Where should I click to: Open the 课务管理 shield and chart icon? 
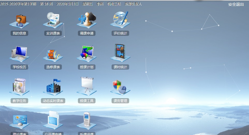[x=120, y=87]
